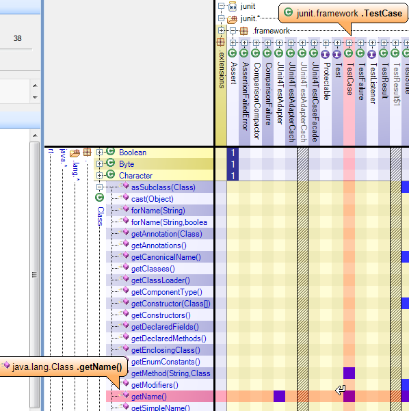
Task: Click the class icon above JUnit4TestCaseFacade column
Action: (313, 53)
